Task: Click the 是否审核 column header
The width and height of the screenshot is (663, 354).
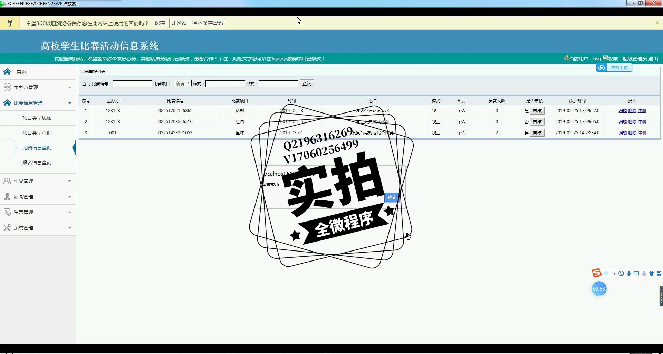Action: click(x=535, y=101)
